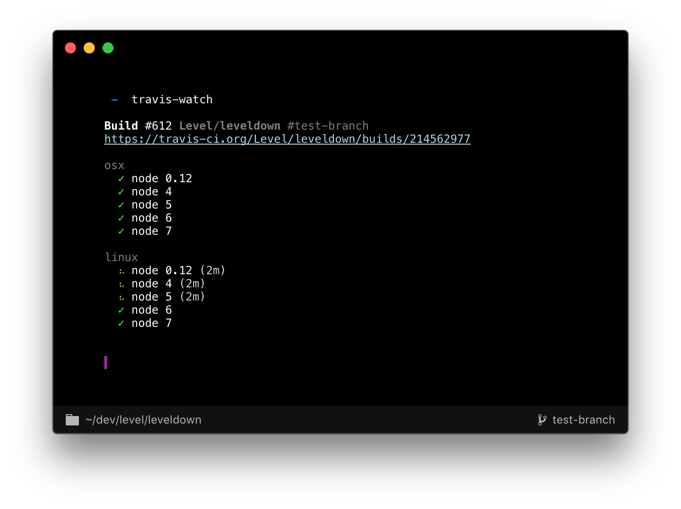Select the linux 'node 4 (2m)' row text
681x509 pixels.
168,284
